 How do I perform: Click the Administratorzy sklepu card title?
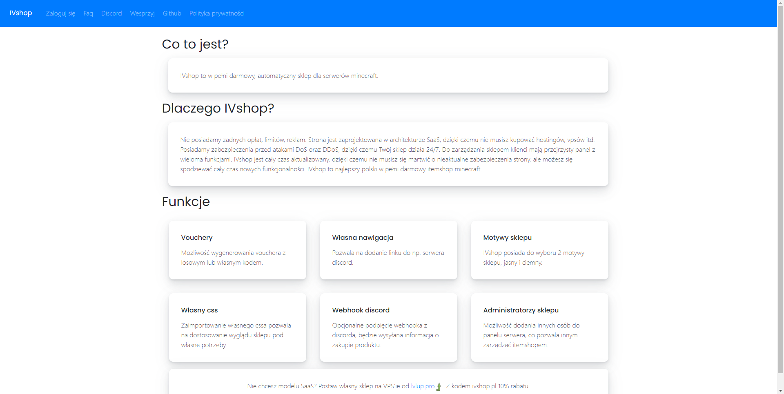[x=521, y=310]
